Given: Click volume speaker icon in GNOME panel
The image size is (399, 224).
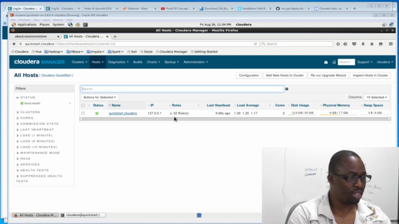Looking at the screenshot, I should [x=384, y=25].
